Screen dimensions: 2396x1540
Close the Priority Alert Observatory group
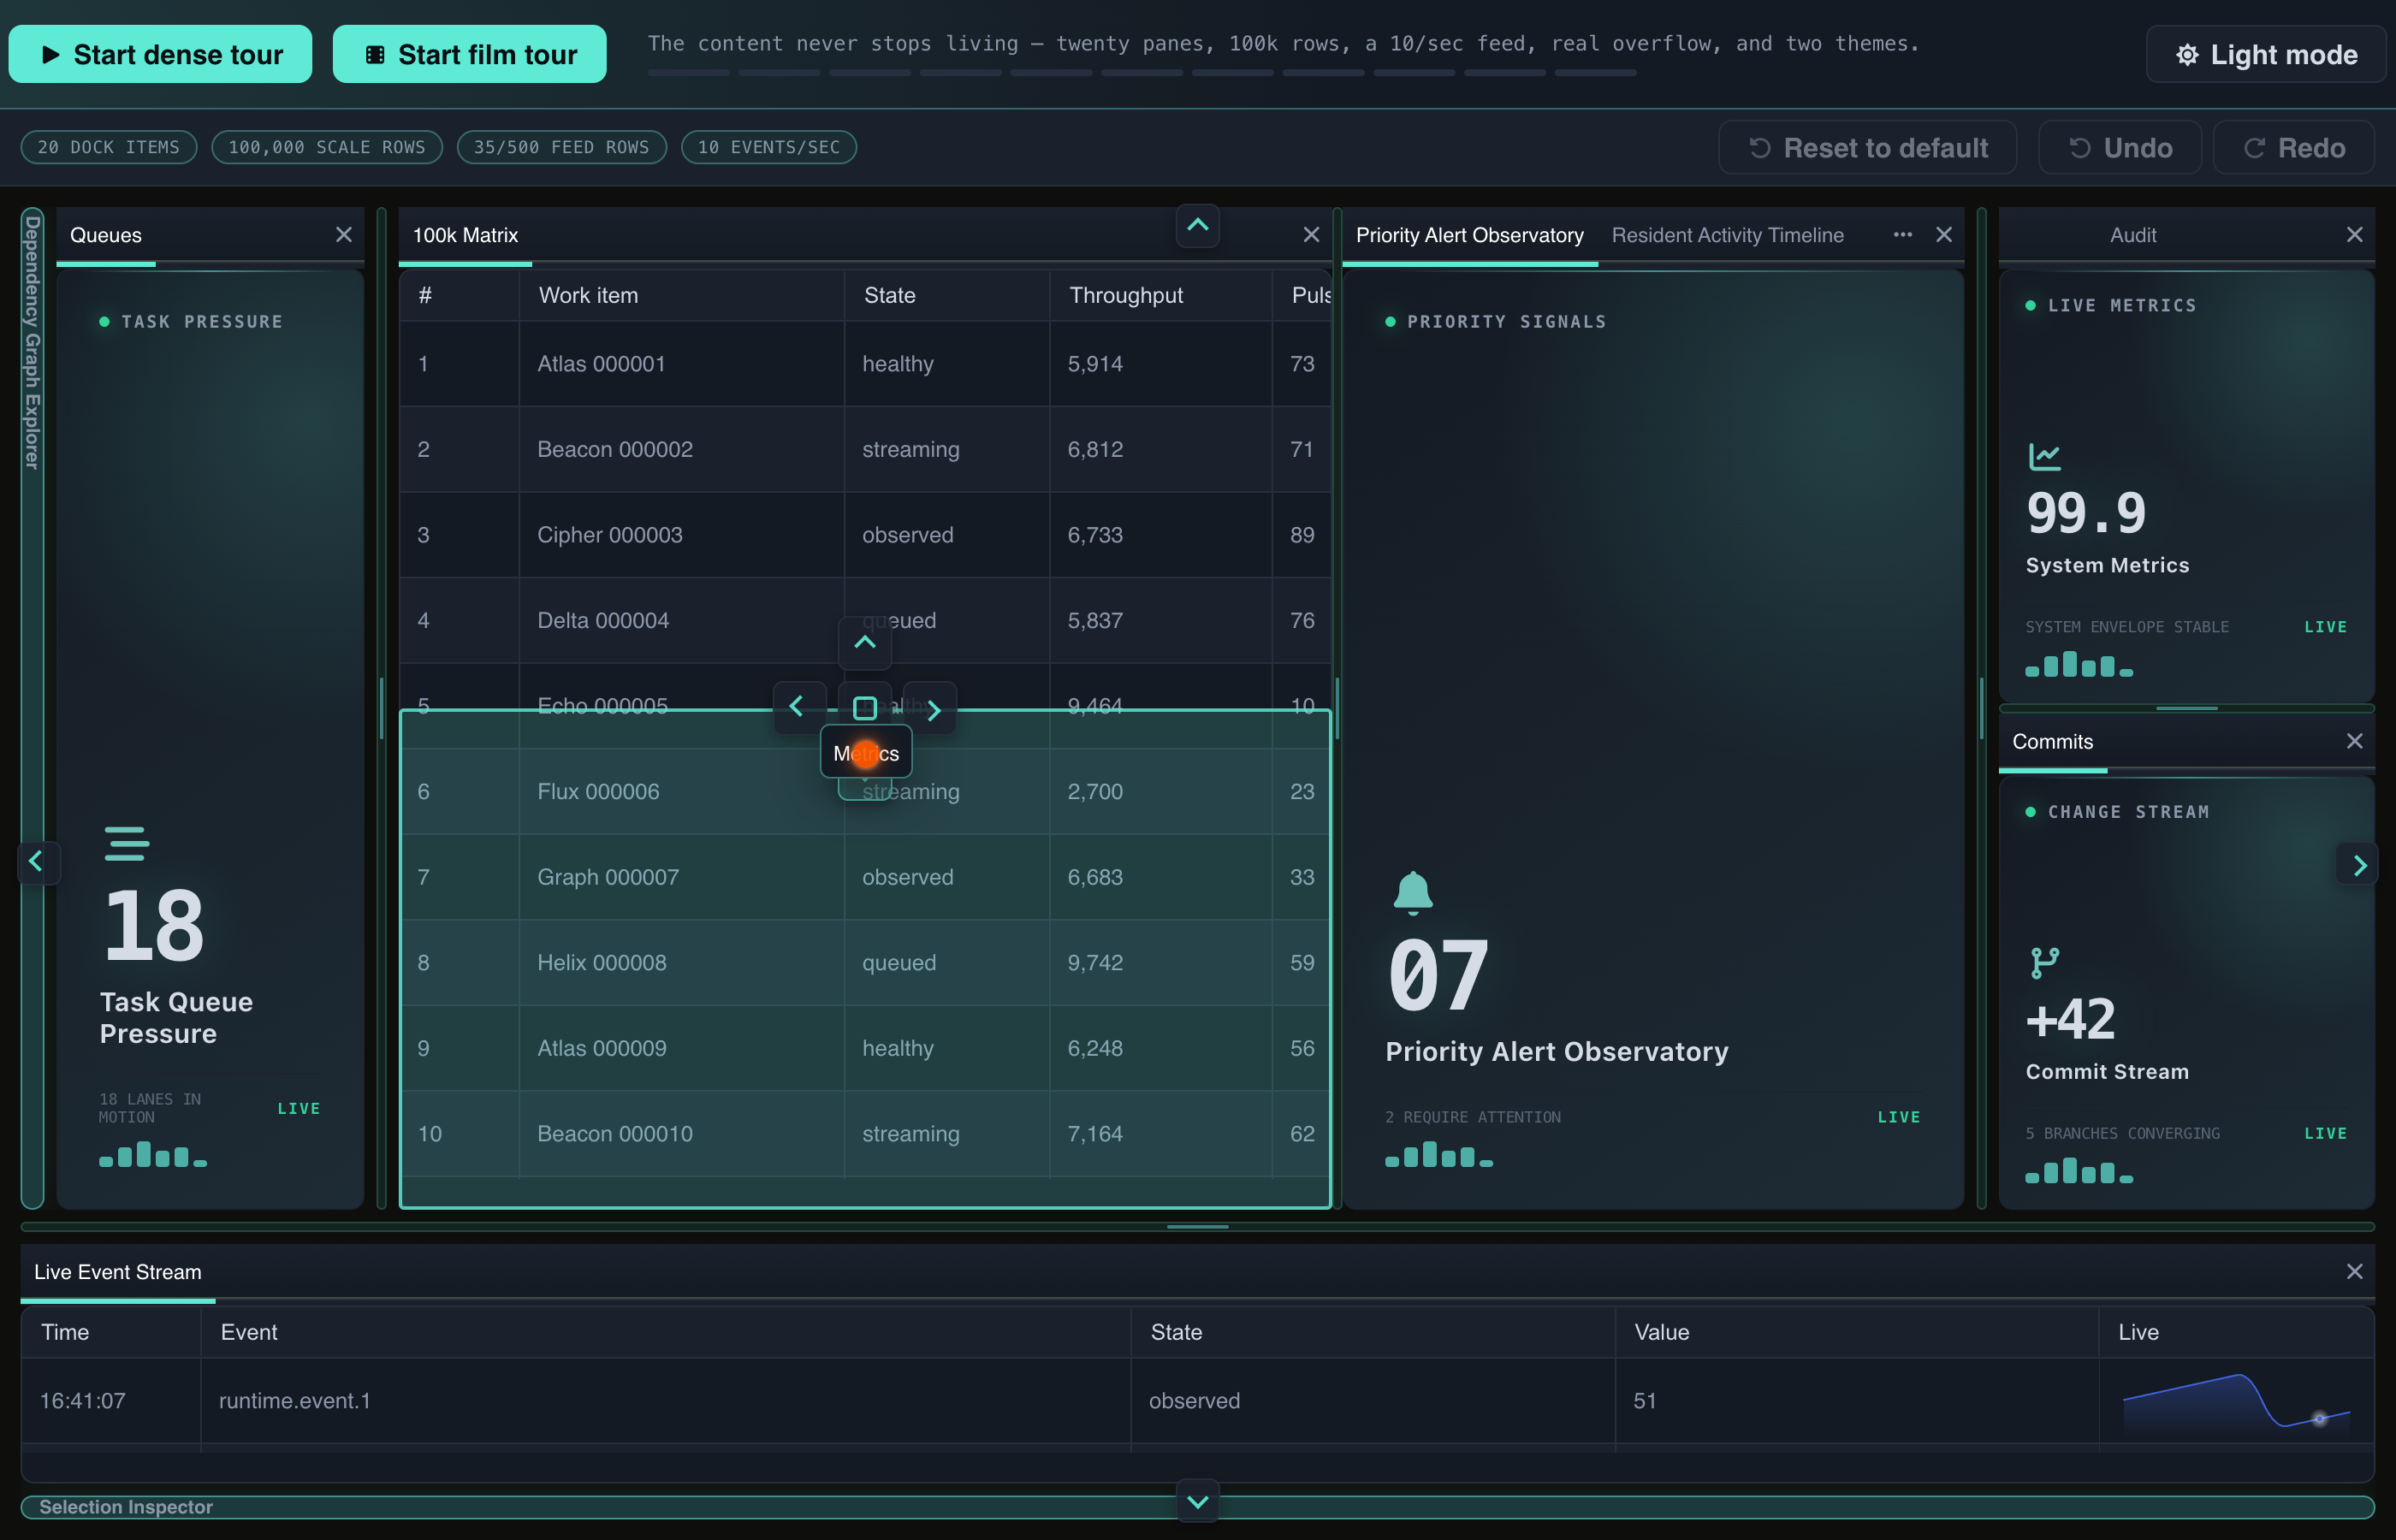coord(1944,235)
